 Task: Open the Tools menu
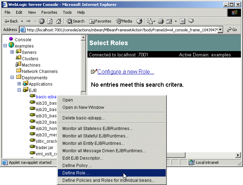click(x=67, y=12)
